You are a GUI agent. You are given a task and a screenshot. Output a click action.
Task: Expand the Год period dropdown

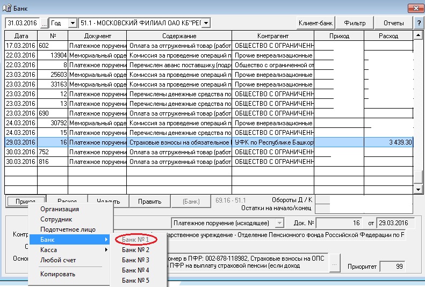(x=70, y=23)
